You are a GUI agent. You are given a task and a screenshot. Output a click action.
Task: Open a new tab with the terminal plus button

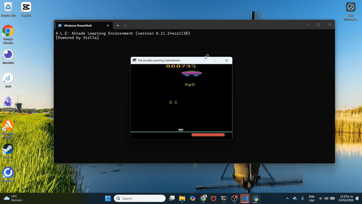[118, 25]
